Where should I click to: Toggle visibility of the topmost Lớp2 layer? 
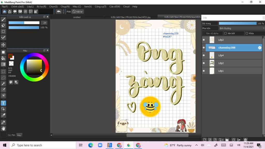point(204,40)
